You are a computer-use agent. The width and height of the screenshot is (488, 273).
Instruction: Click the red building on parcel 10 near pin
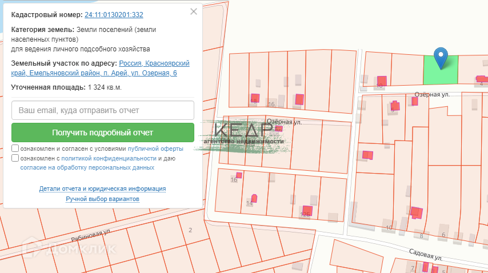[x=382, y=81]
